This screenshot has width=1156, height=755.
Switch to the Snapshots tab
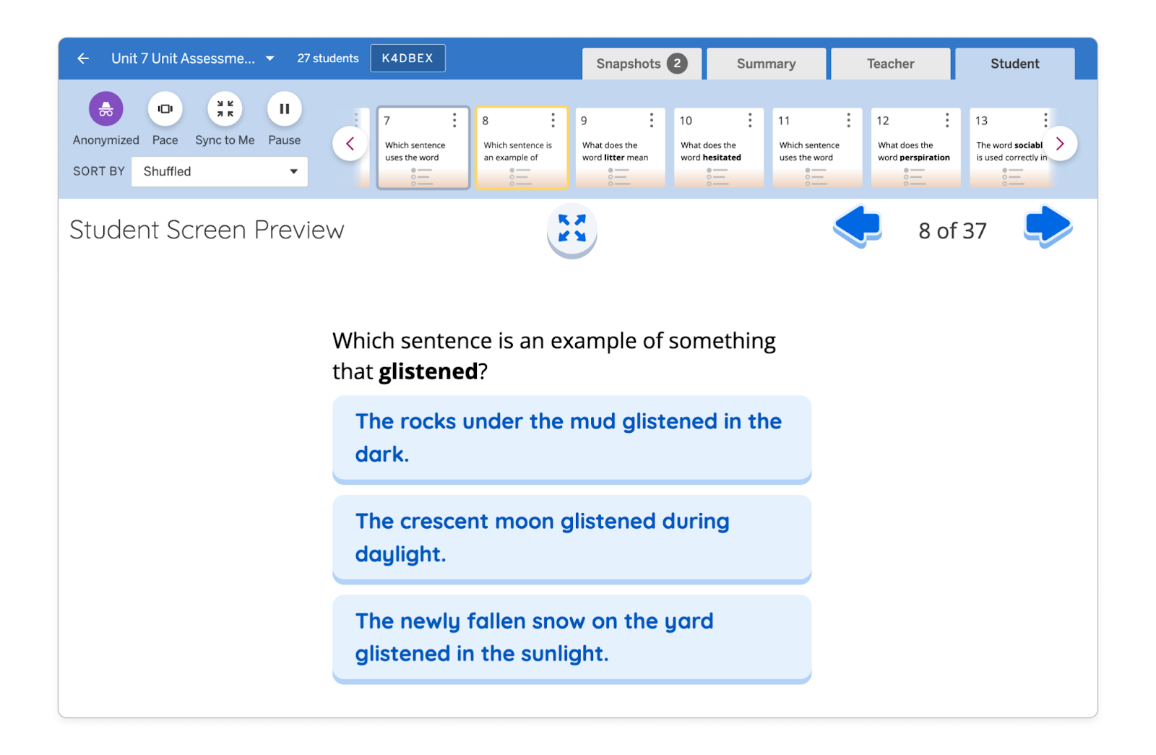(x=641, y=64)
